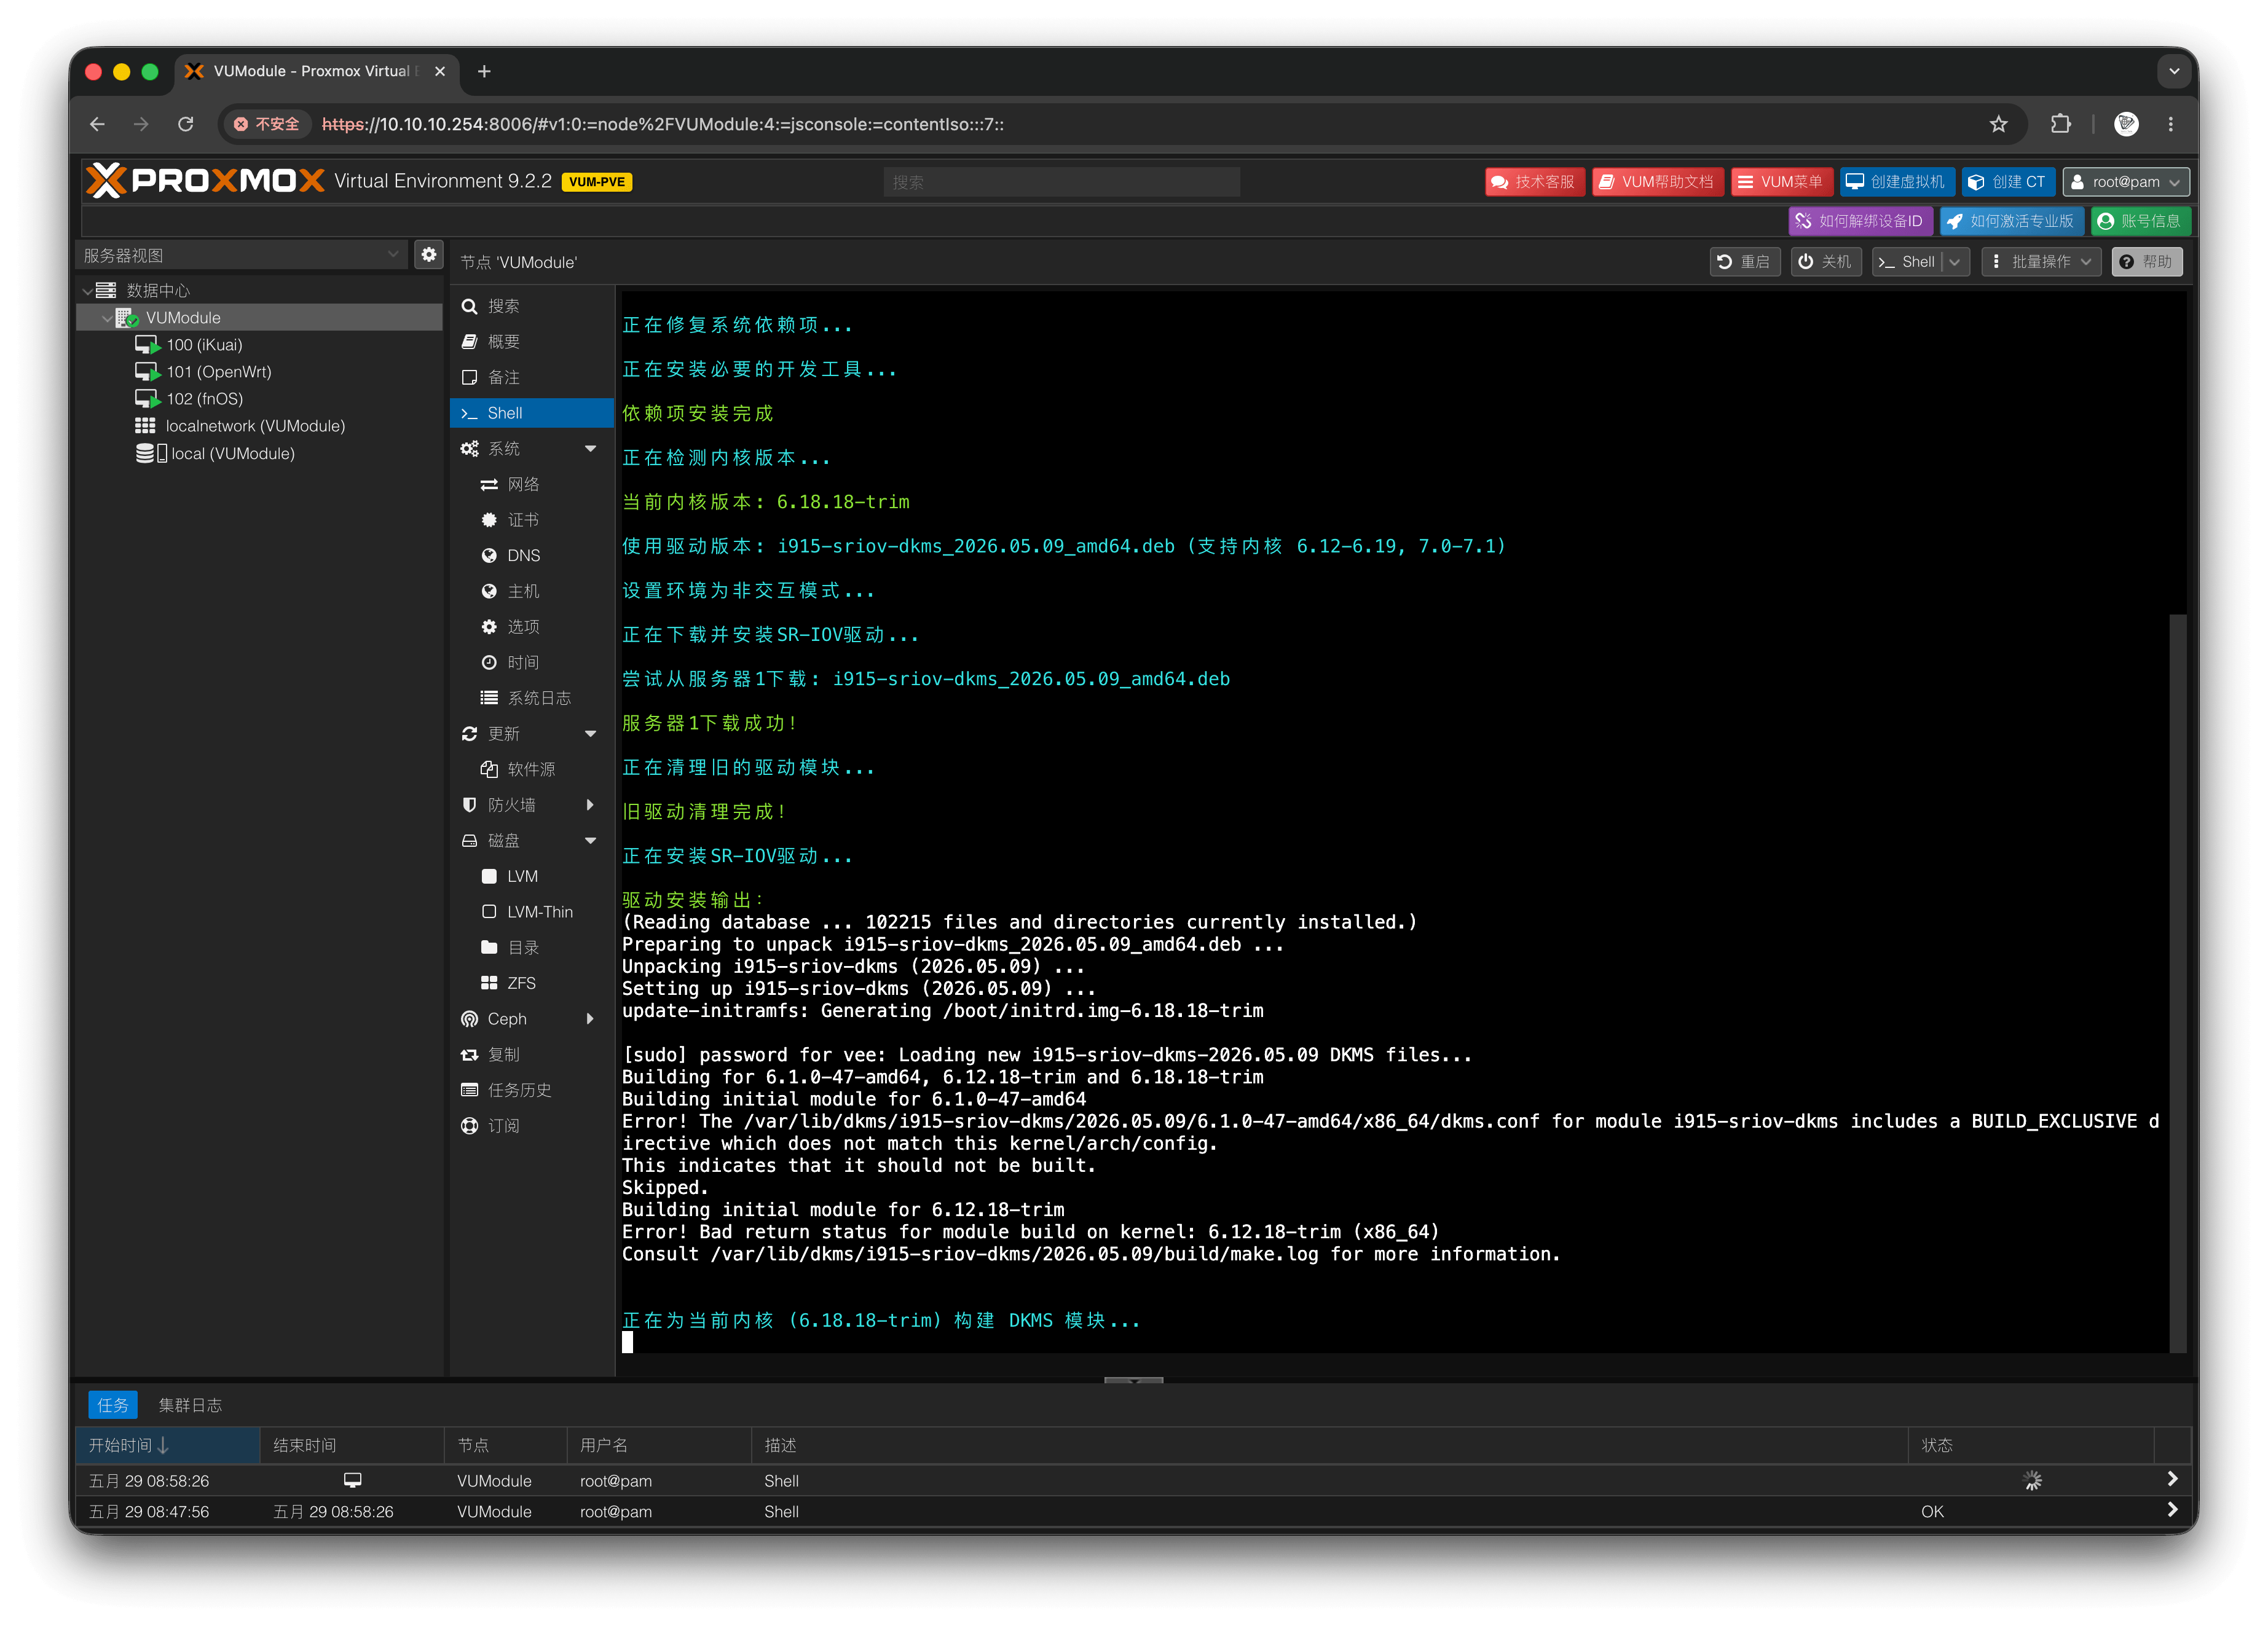The image size is (2268, 1626).
Task: Click the 关机 shutdown power button
Action: (1825, 262)
